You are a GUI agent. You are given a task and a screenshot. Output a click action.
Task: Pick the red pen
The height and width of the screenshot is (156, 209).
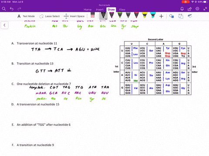136,15
